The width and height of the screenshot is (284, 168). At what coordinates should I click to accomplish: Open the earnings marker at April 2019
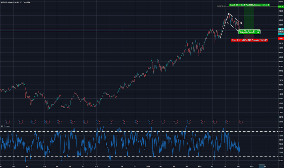215,122
